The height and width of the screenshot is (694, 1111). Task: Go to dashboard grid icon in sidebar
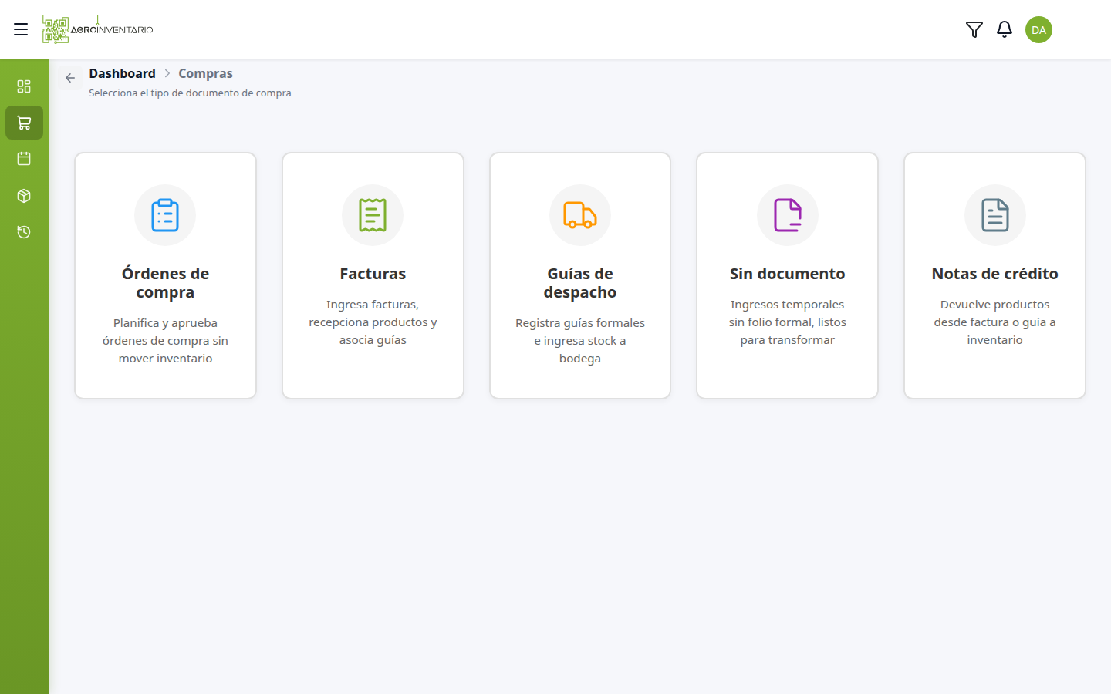[x=24, y=86]
